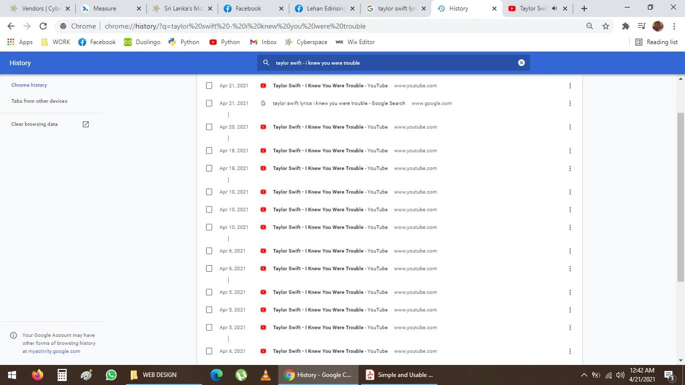
Task: Mute the Taylor Swift tab via its speaker icon
Action: pyautogui.click(x=555, y=9)
